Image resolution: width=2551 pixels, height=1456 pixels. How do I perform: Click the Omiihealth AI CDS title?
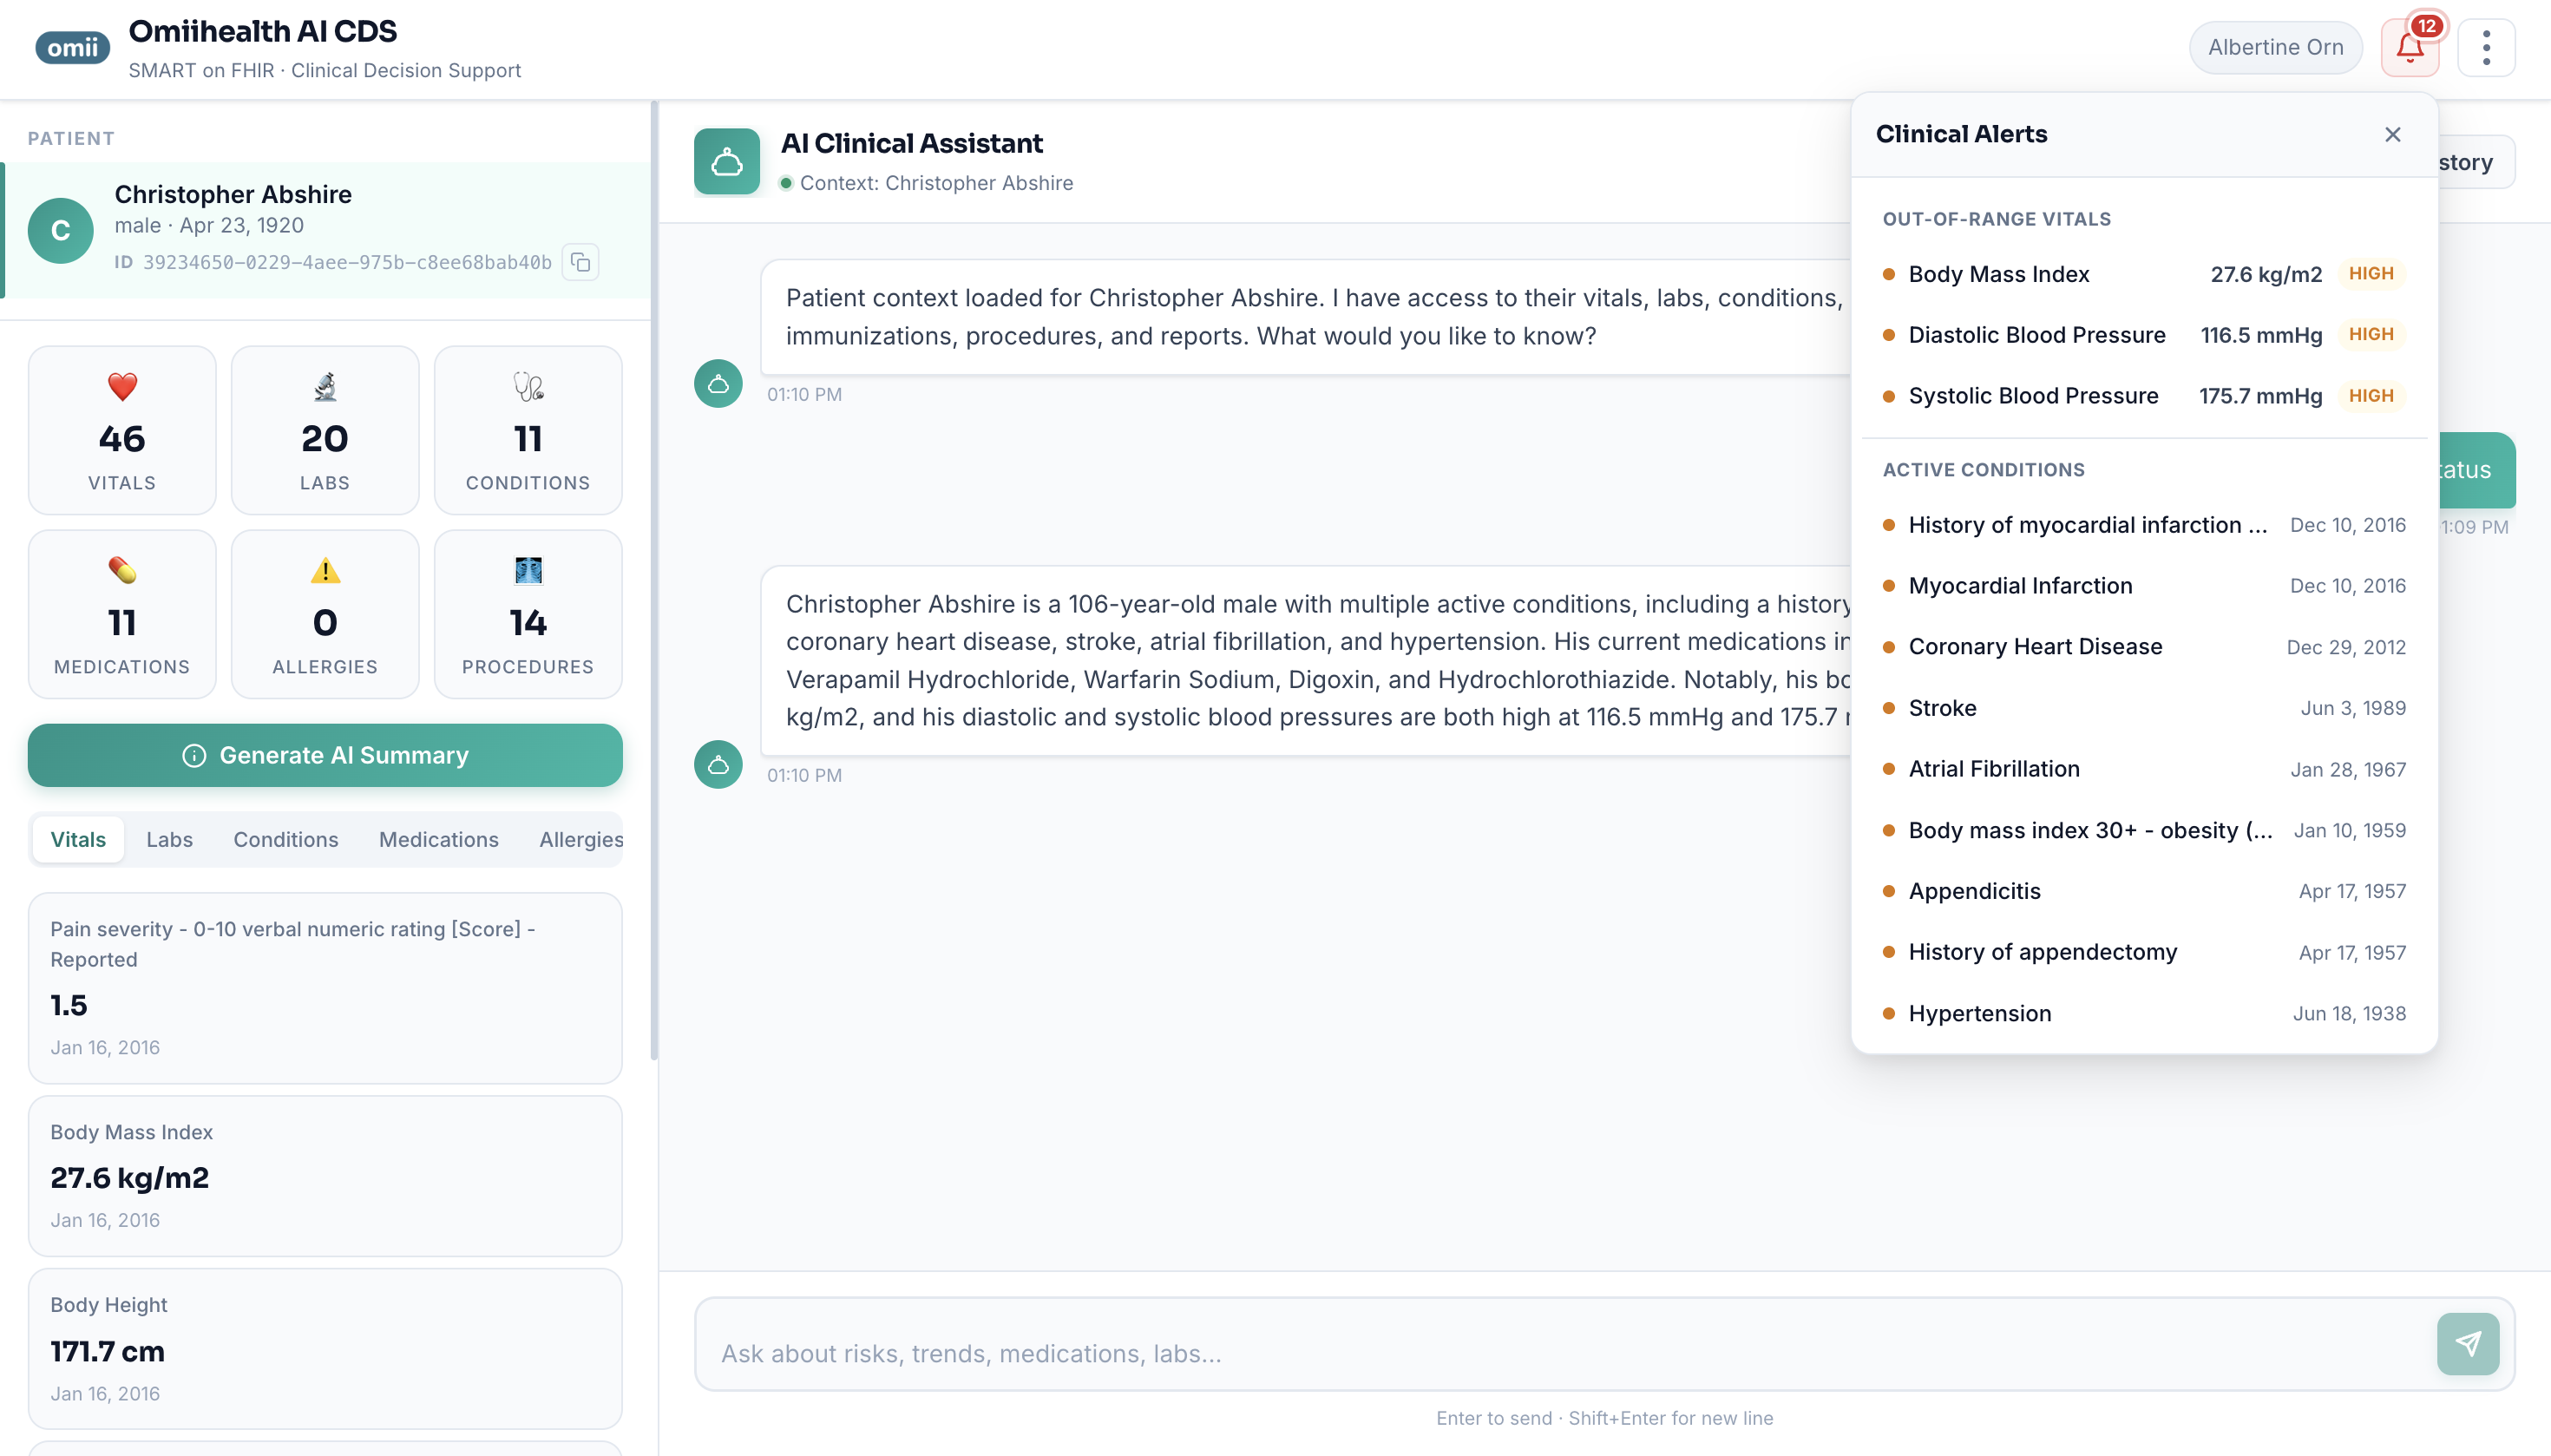click(x=263, y=31)
